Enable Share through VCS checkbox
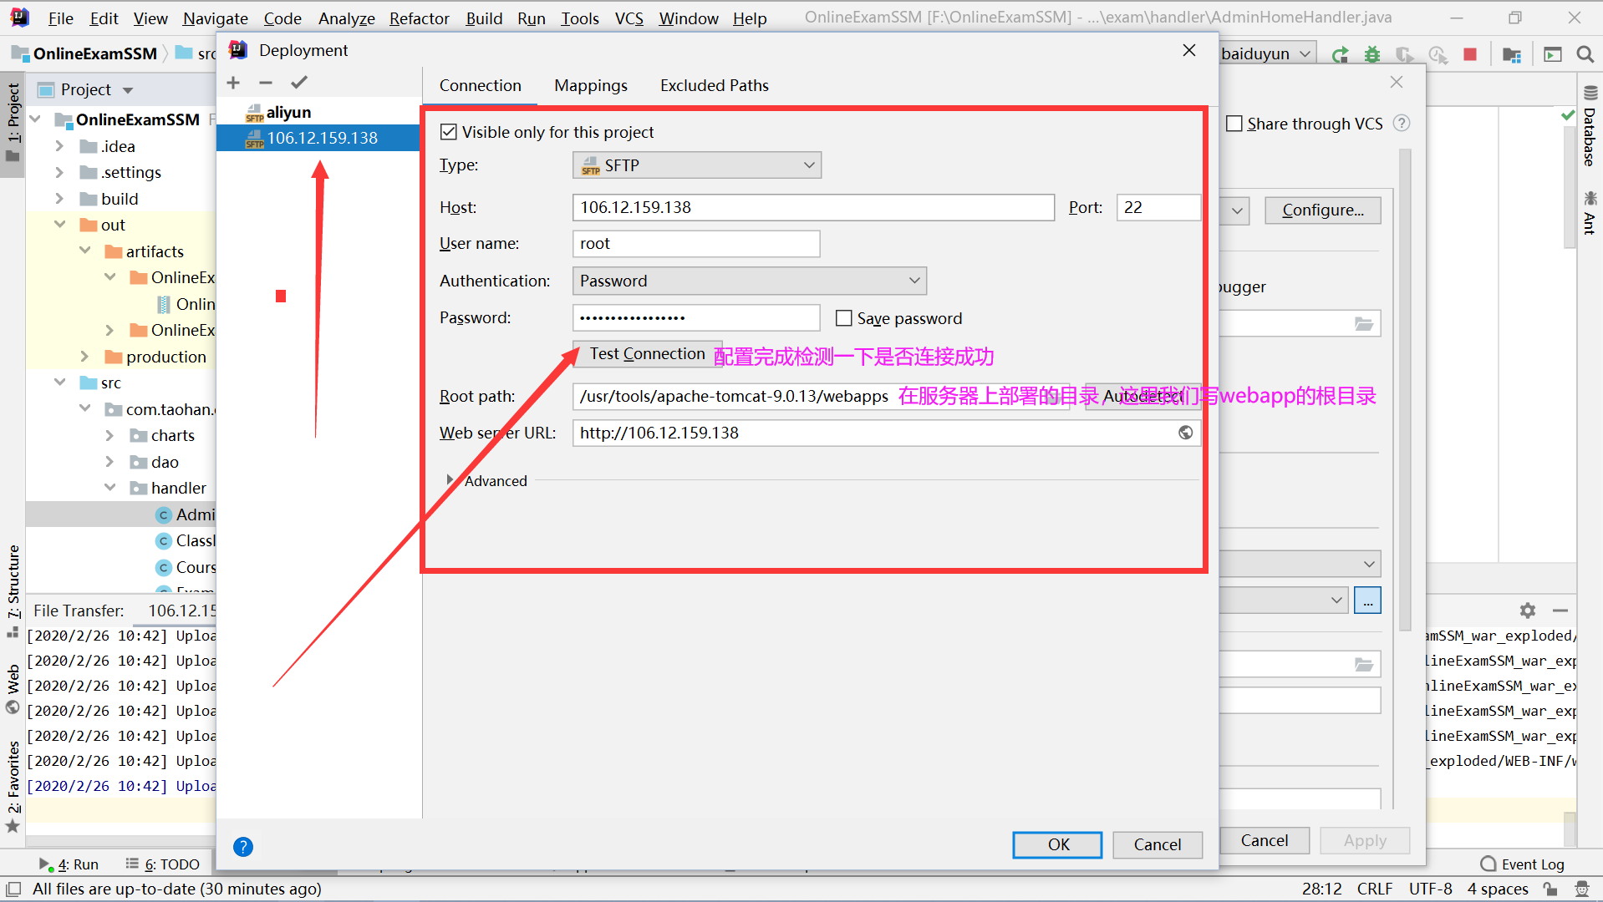The height and width of the screenshot is (902, 1603). click(1234, 124)
